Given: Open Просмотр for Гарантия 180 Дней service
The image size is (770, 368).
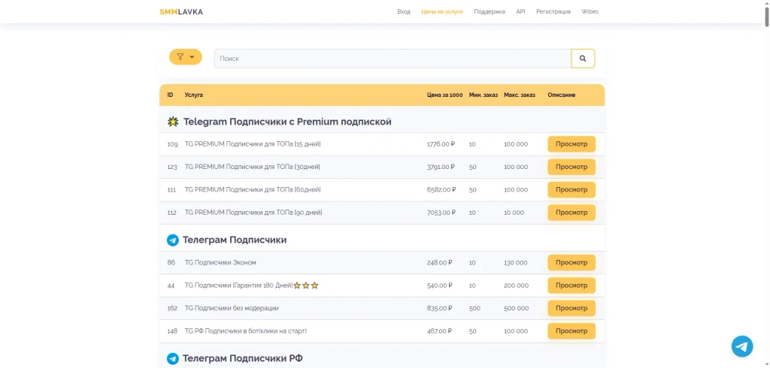Looking at the screenshot, I should [571, 285].
